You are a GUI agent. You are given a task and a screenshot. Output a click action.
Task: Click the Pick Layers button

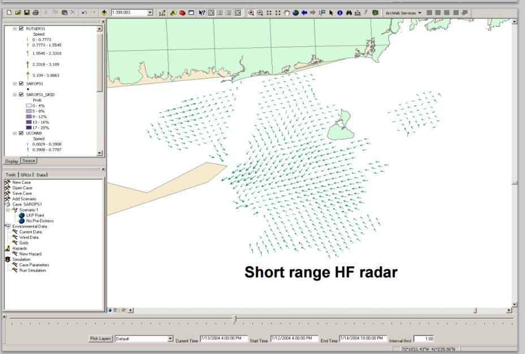(x=101, y=339)
